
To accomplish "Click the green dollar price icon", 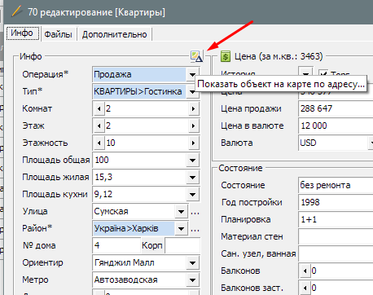I will point(226,56).
